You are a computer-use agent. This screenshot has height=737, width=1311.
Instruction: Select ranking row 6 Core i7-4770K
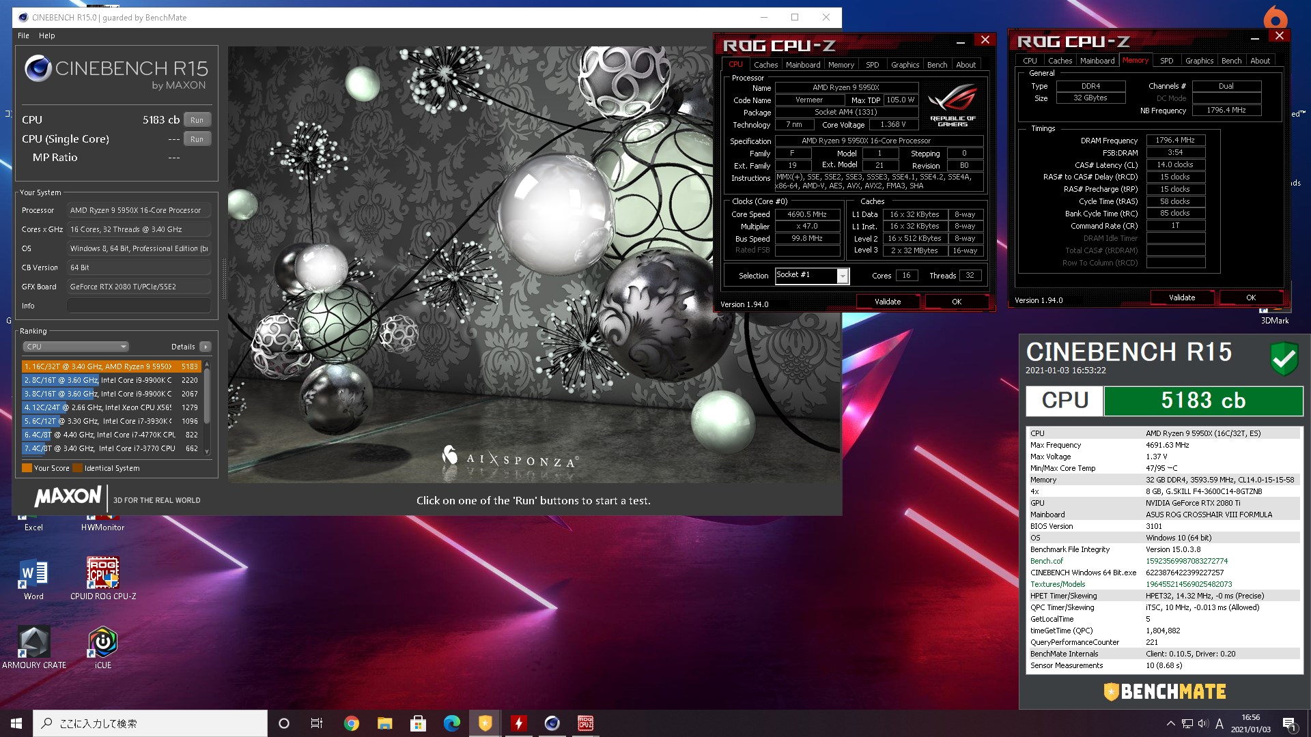click(x=111, y=435)
